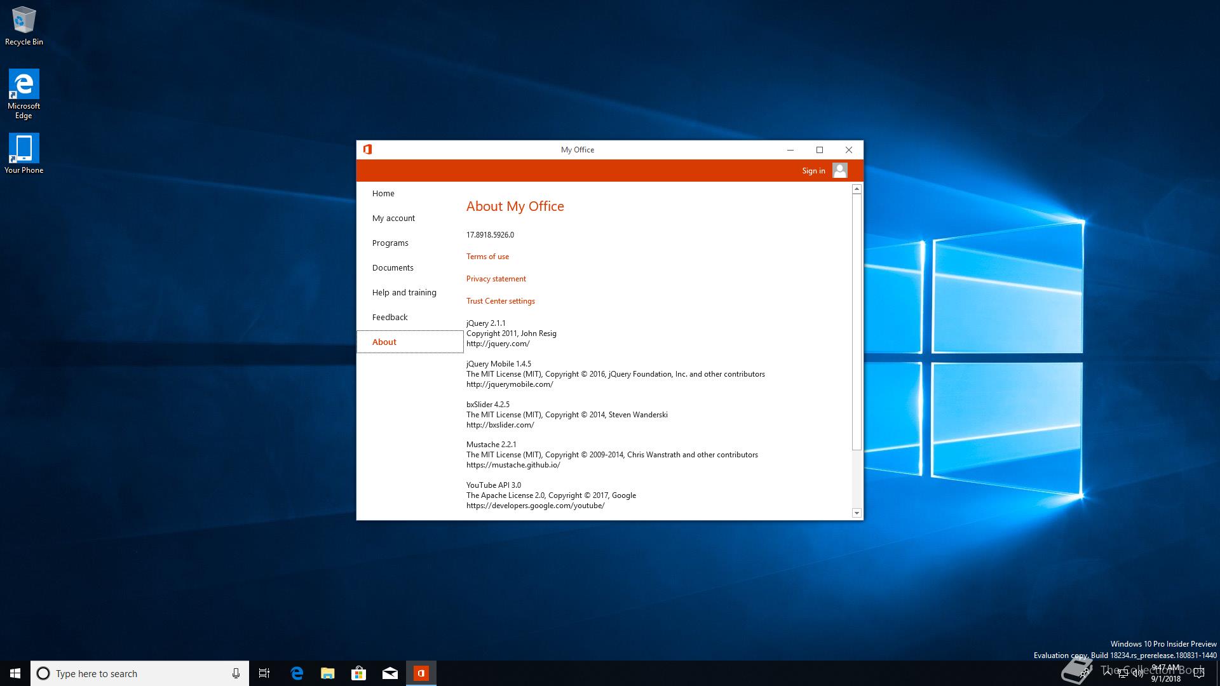Open Microsoft Store from the taskbar

pyautogui.click(x=358, y=673)
